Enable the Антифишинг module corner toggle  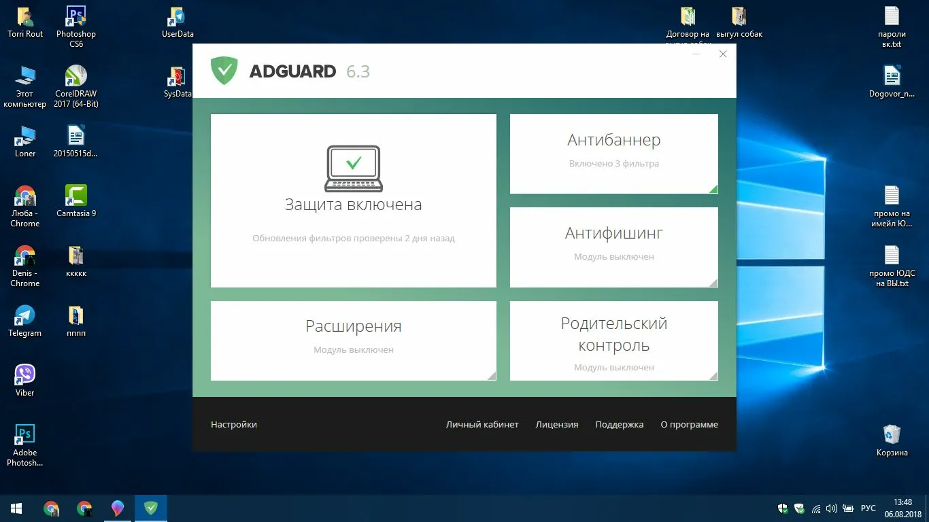click(x=713, y=282)
